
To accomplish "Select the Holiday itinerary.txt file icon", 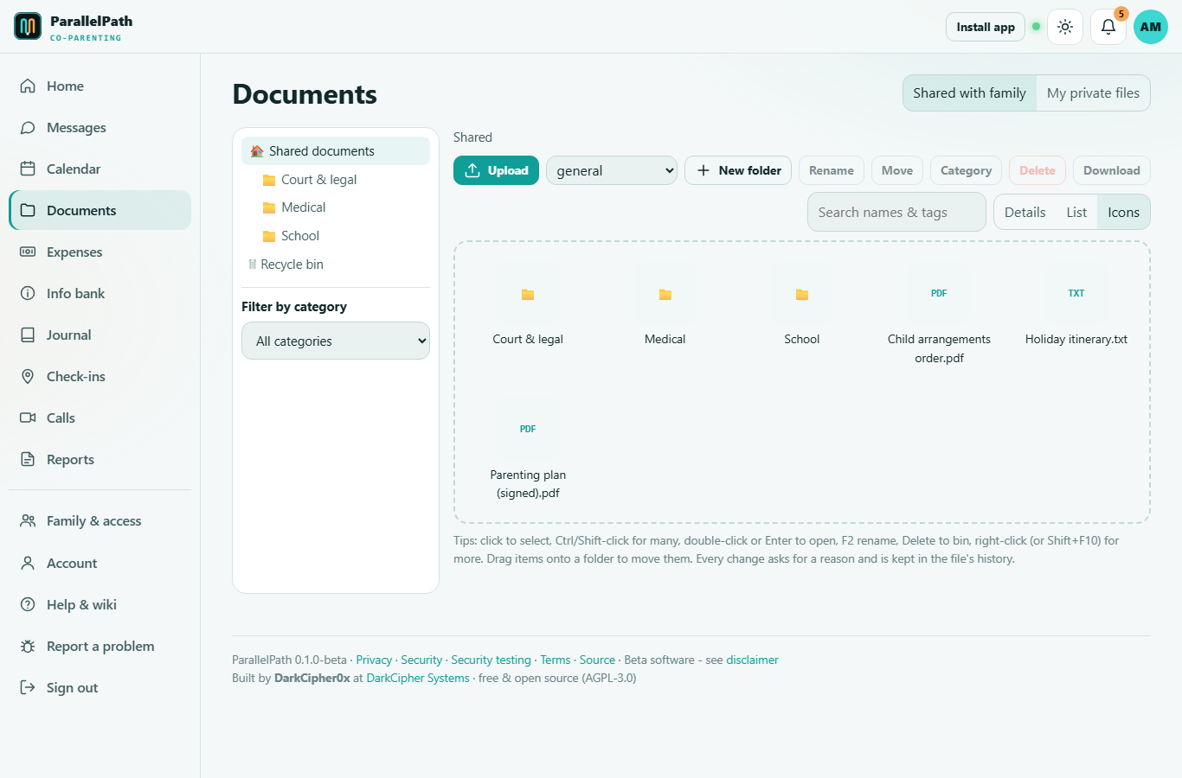I will click(1076, 295).
